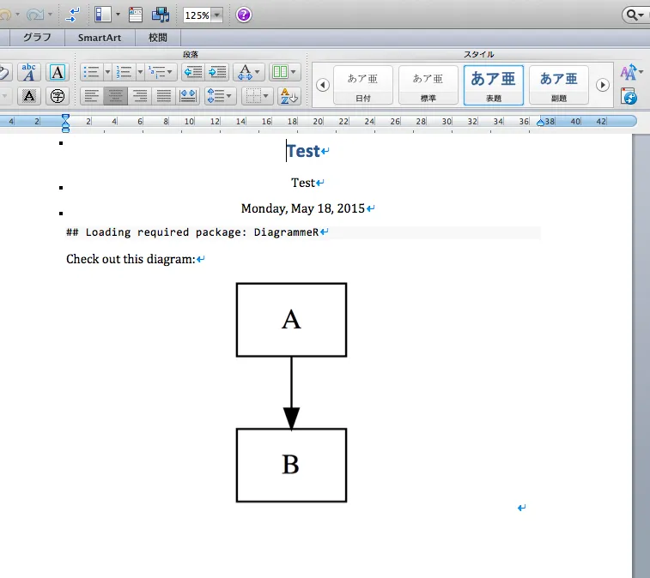The height and width of the screenshot is (578, 650).
Task: Show more styles with right arrow
Action: 603,85
